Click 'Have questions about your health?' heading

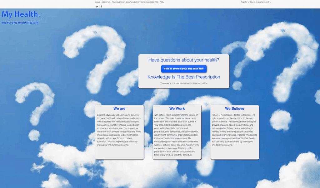coord(184,60)
